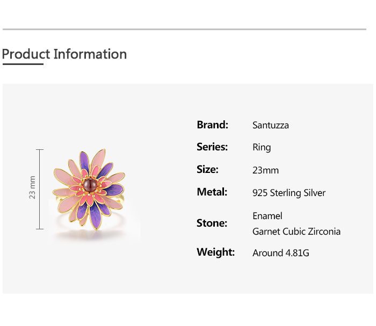Click the vertical measurement line beside ring
376x326 pixels.
click(40, 189)
